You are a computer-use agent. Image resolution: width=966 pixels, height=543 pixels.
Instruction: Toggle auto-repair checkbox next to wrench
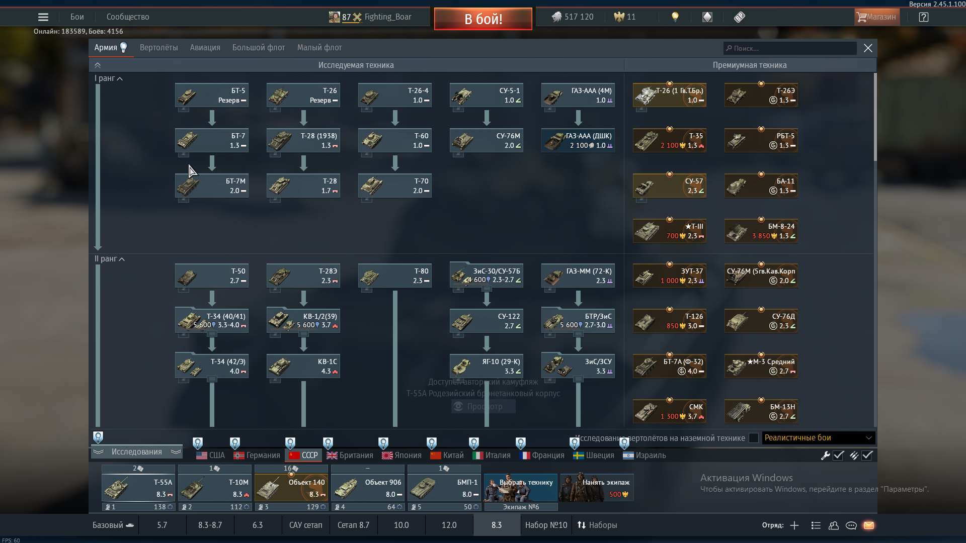tap(838, 456)
